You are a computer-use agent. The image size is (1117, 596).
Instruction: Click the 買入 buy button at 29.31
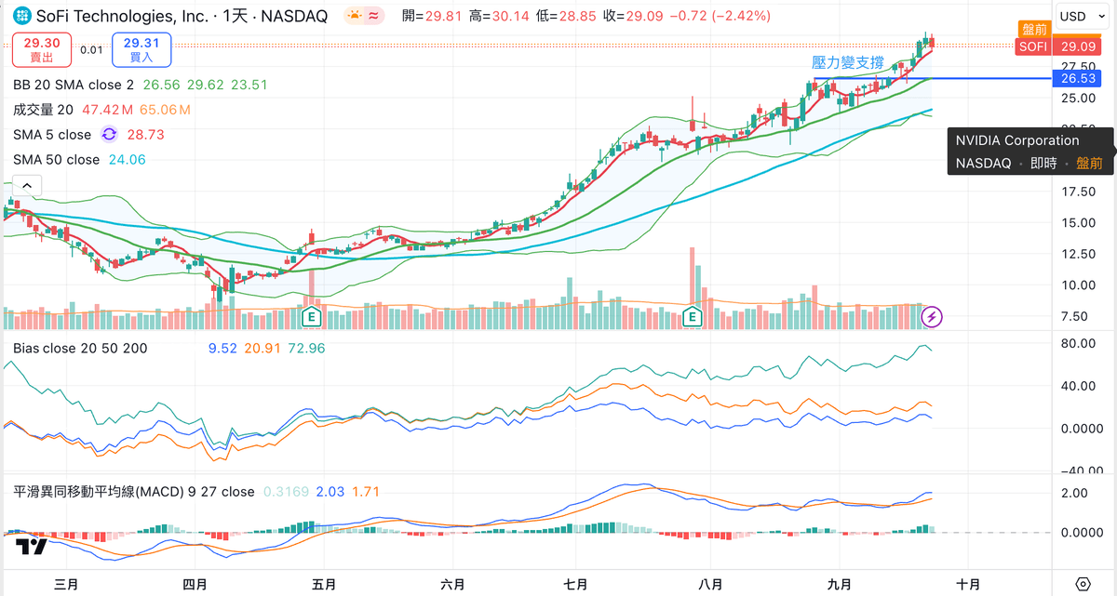pyautogui.click(x=141, y=49)
